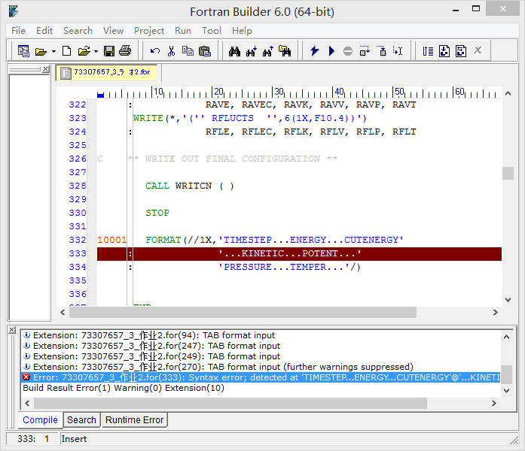Click the Cut scissors icon
Image resolution: width=525 pixels, height=451 pixels.
171,51
